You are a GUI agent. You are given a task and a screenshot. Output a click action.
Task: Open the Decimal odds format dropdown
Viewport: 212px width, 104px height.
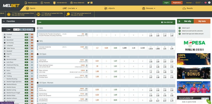(x=190, y=3)
